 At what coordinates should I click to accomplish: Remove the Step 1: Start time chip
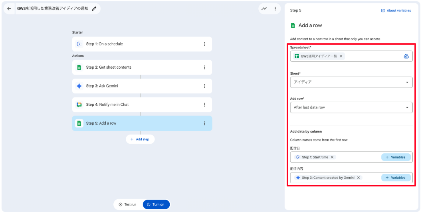tap(332, 157)
